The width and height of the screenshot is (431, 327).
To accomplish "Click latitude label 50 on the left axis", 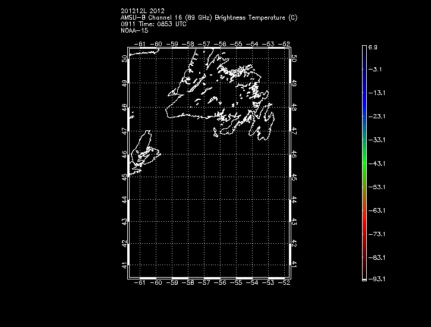I will (x=124, y=58).
